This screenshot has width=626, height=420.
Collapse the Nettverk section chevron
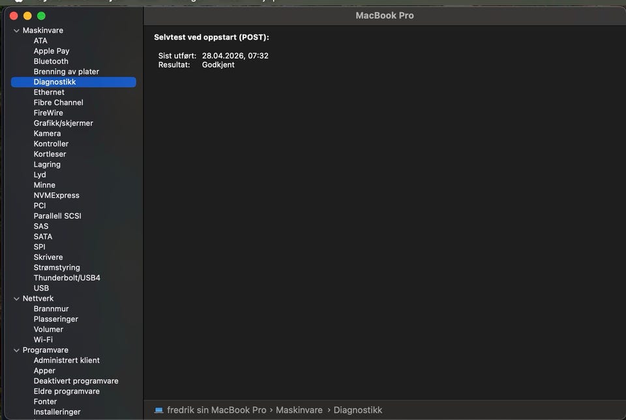(x=16, y=298)
